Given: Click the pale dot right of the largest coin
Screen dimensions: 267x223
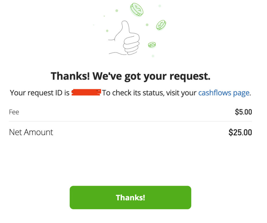Looking at the screenshot, I should [x=160, y=6].
